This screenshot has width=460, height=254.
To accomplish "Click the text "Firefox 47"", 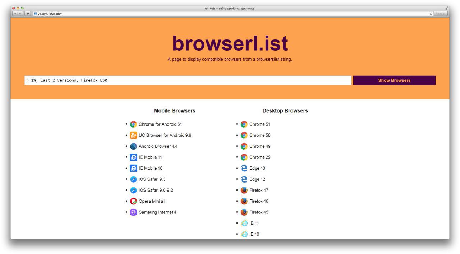I will [259, 190].
